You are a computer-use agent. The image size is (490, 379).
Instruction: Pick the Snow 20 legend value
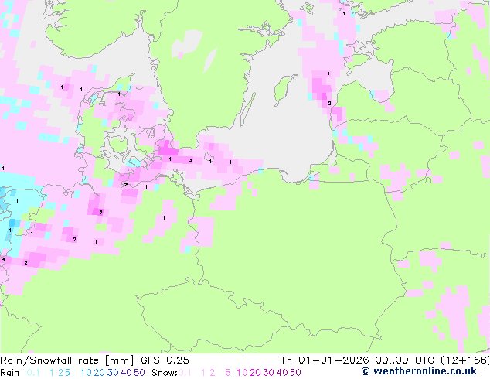click(255, 373)
